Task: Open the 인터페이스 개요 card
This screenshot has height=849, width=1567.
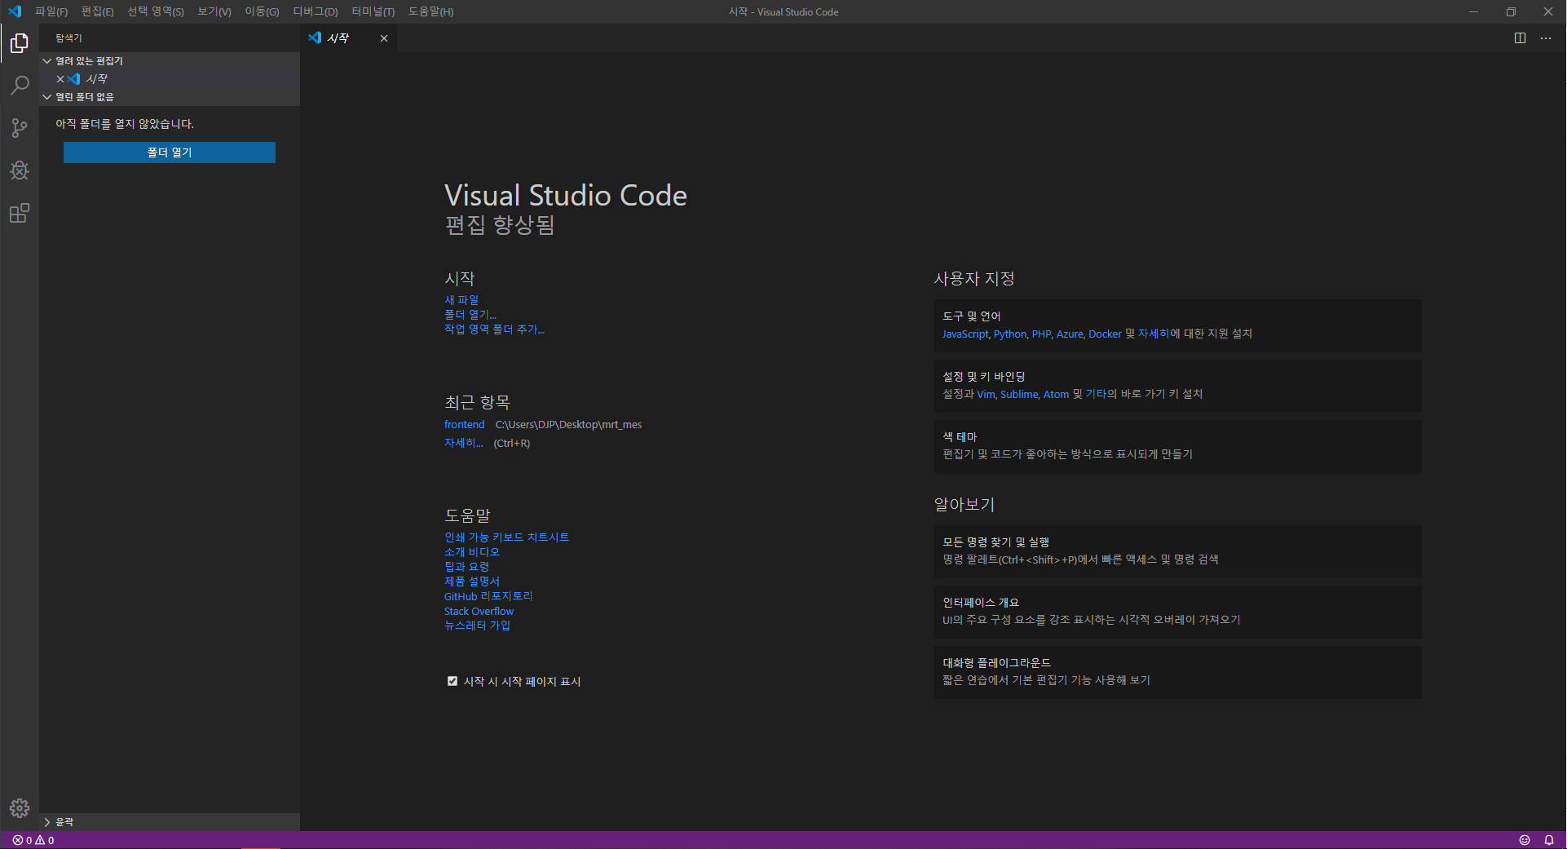Action: pos(1177,612)
